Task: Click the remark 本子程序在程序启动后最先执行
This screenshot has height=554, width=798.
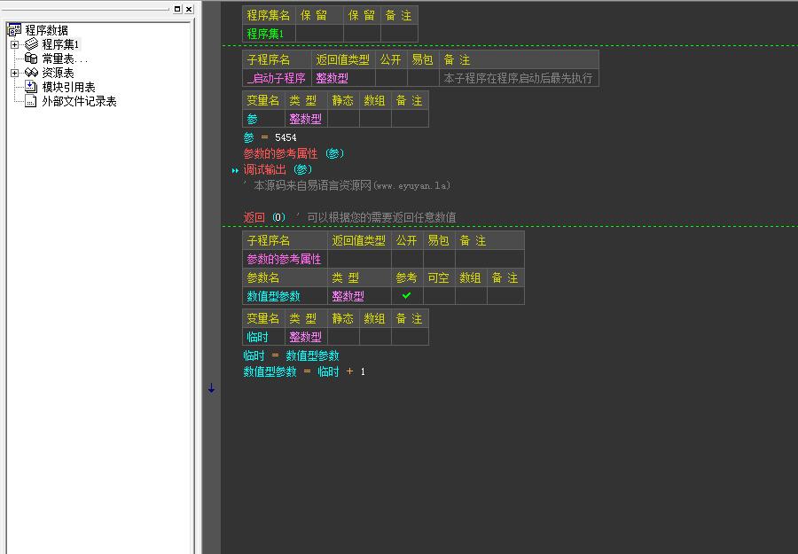Action: click(518, 78)
